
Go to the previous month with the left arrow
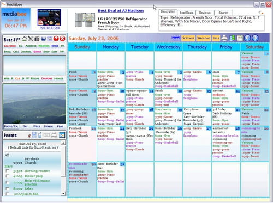tap(247, 38)
